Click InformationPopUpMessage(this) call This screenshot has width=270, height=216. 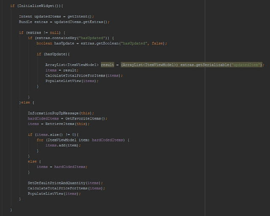(x=60, y=113)
